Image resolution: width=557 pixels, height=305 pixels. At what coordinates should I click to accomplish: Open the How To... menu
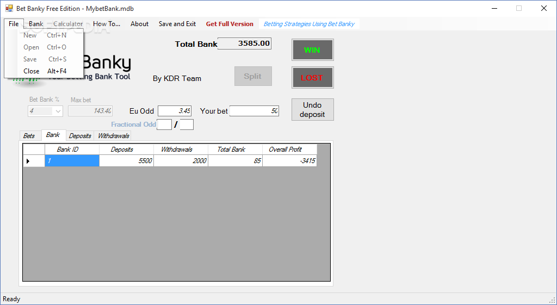pyautogui.click(x=107, y=24)
